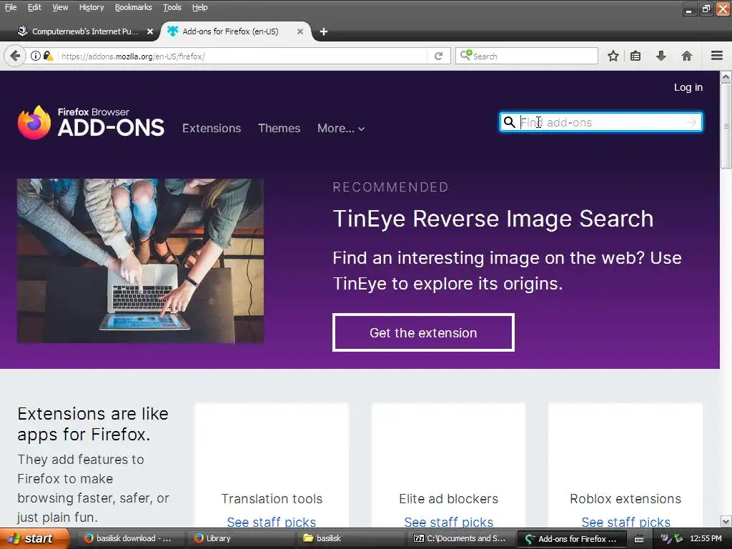This screenshot has width=732, height=549.
Task: See staff picks for Elite ad blockers
Action: (449, 521)
